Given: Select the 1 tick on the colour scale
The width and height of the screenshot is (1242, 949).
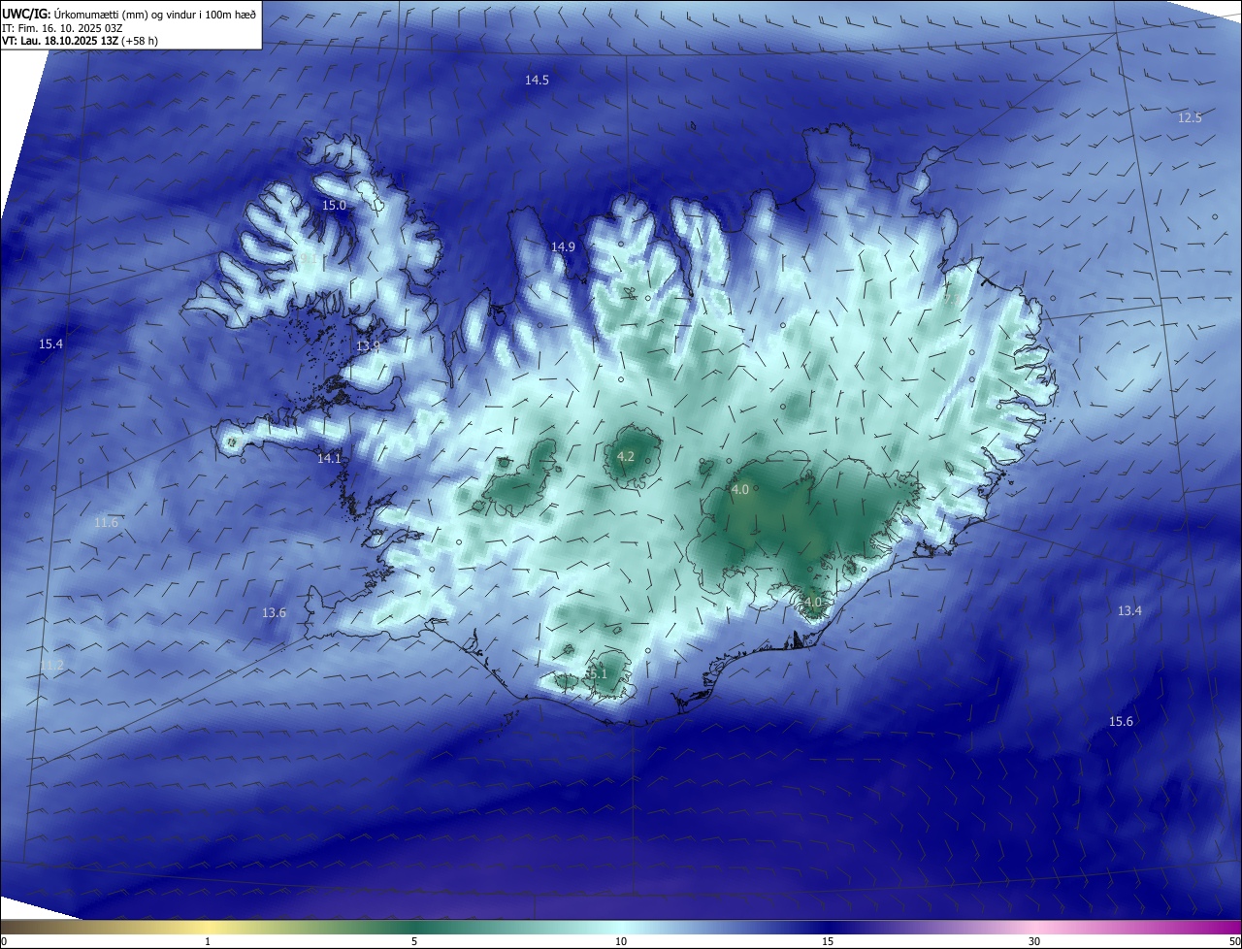Looking at the screenshot, I should (208, 941).
